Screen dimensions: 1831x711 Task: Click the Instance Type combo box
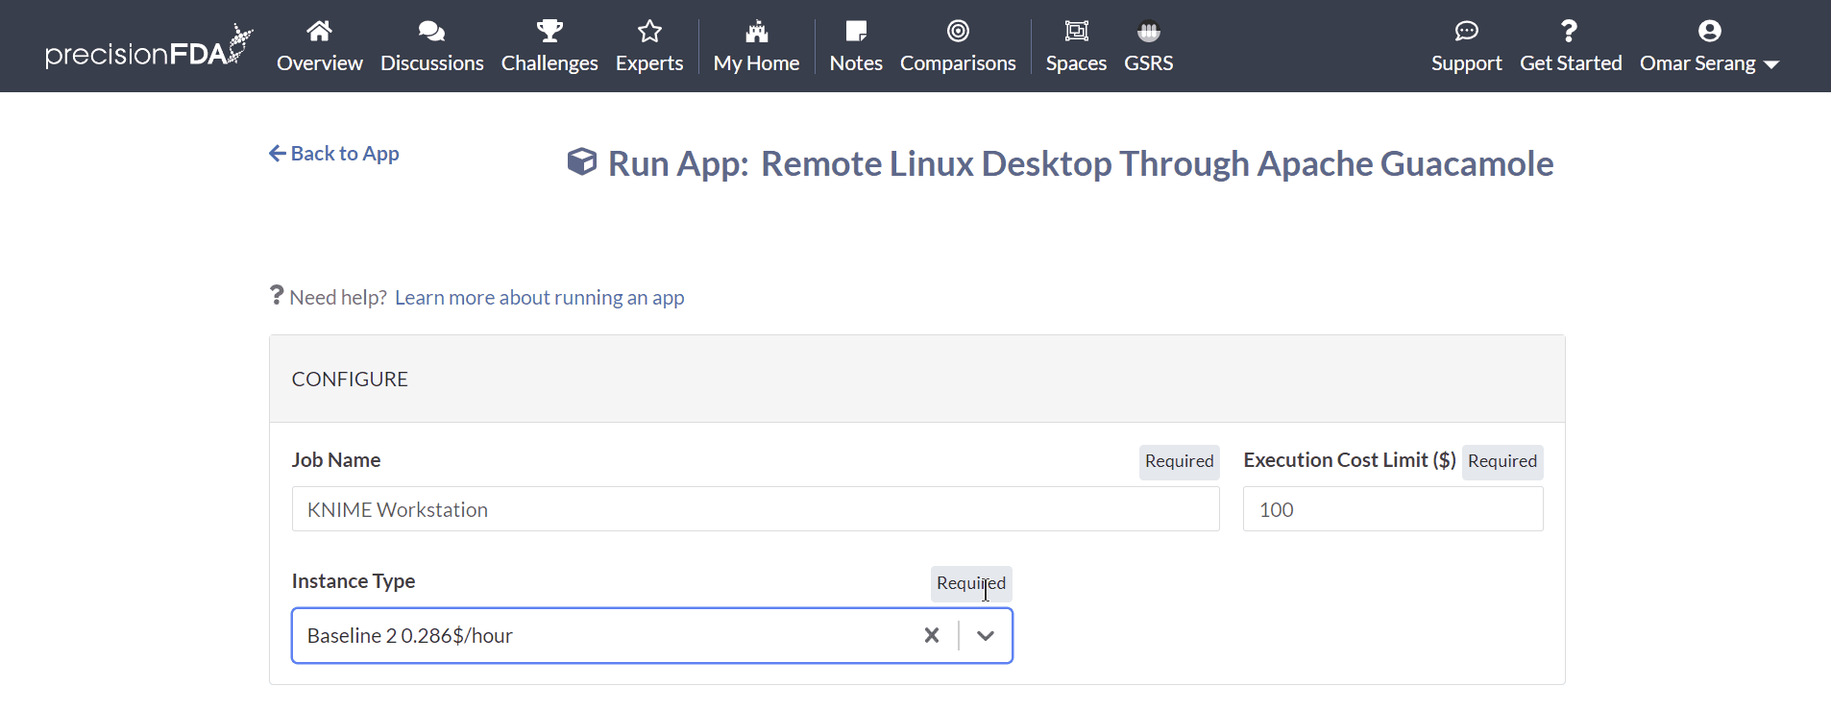point(596,635)
